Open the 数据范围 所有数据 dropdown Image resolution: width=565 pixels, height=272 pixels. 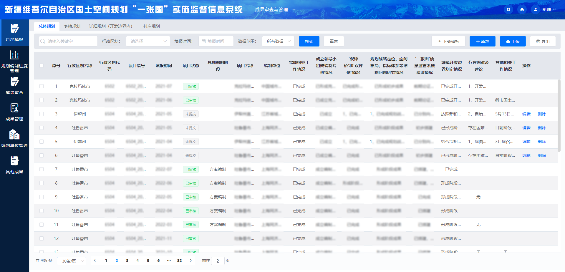point(278,41)
